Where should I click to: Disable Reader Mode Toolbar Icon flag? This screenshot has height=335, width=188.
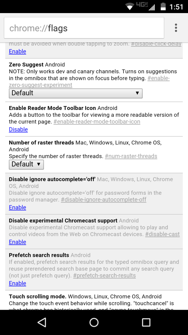pyautogui.click(x=18, y=130)
